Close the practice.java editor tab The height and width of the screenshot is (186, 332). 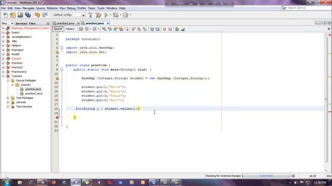click(x=108, y=23)
